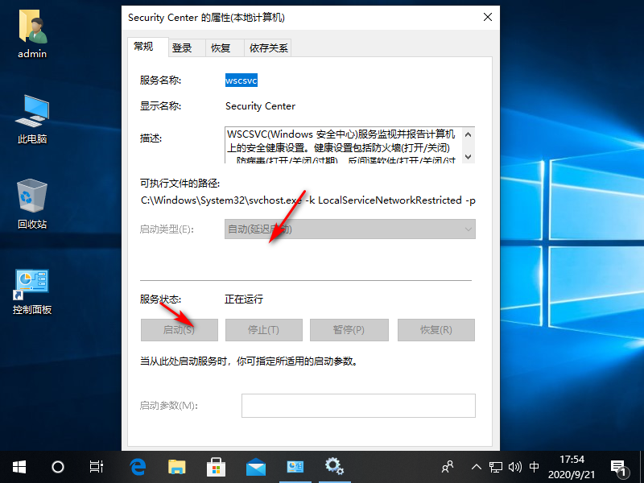The width and height of the screenshot is (644, 483).
Task: Open the volume control in system tray
Action: (x=515, y=466)
